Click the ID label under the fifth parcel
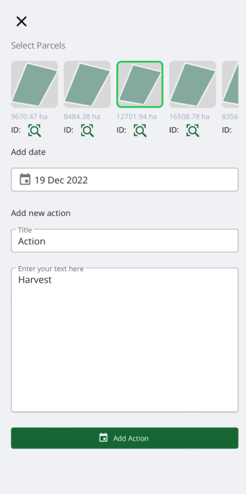Viewport: 246px width, 494px height. 227,130
